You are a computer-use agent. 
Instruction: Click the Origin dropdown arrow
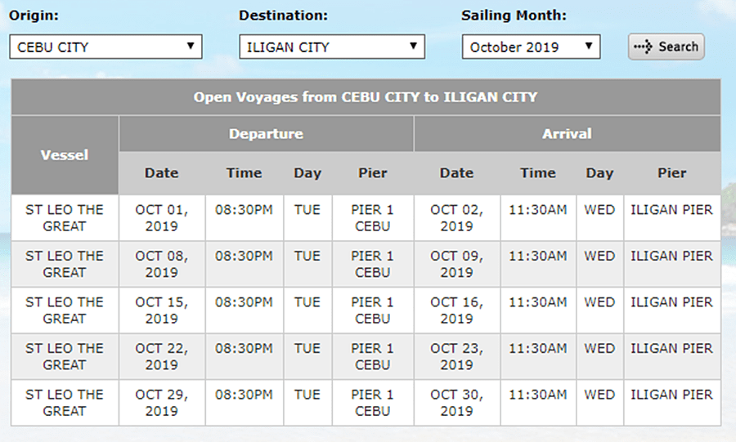(x=191, y=47)
